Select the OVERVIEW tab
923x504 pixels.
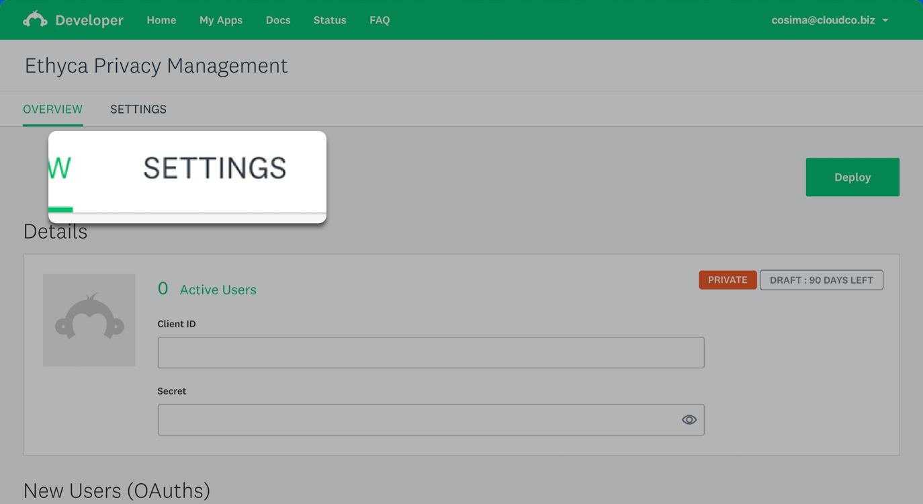(52, 109)
